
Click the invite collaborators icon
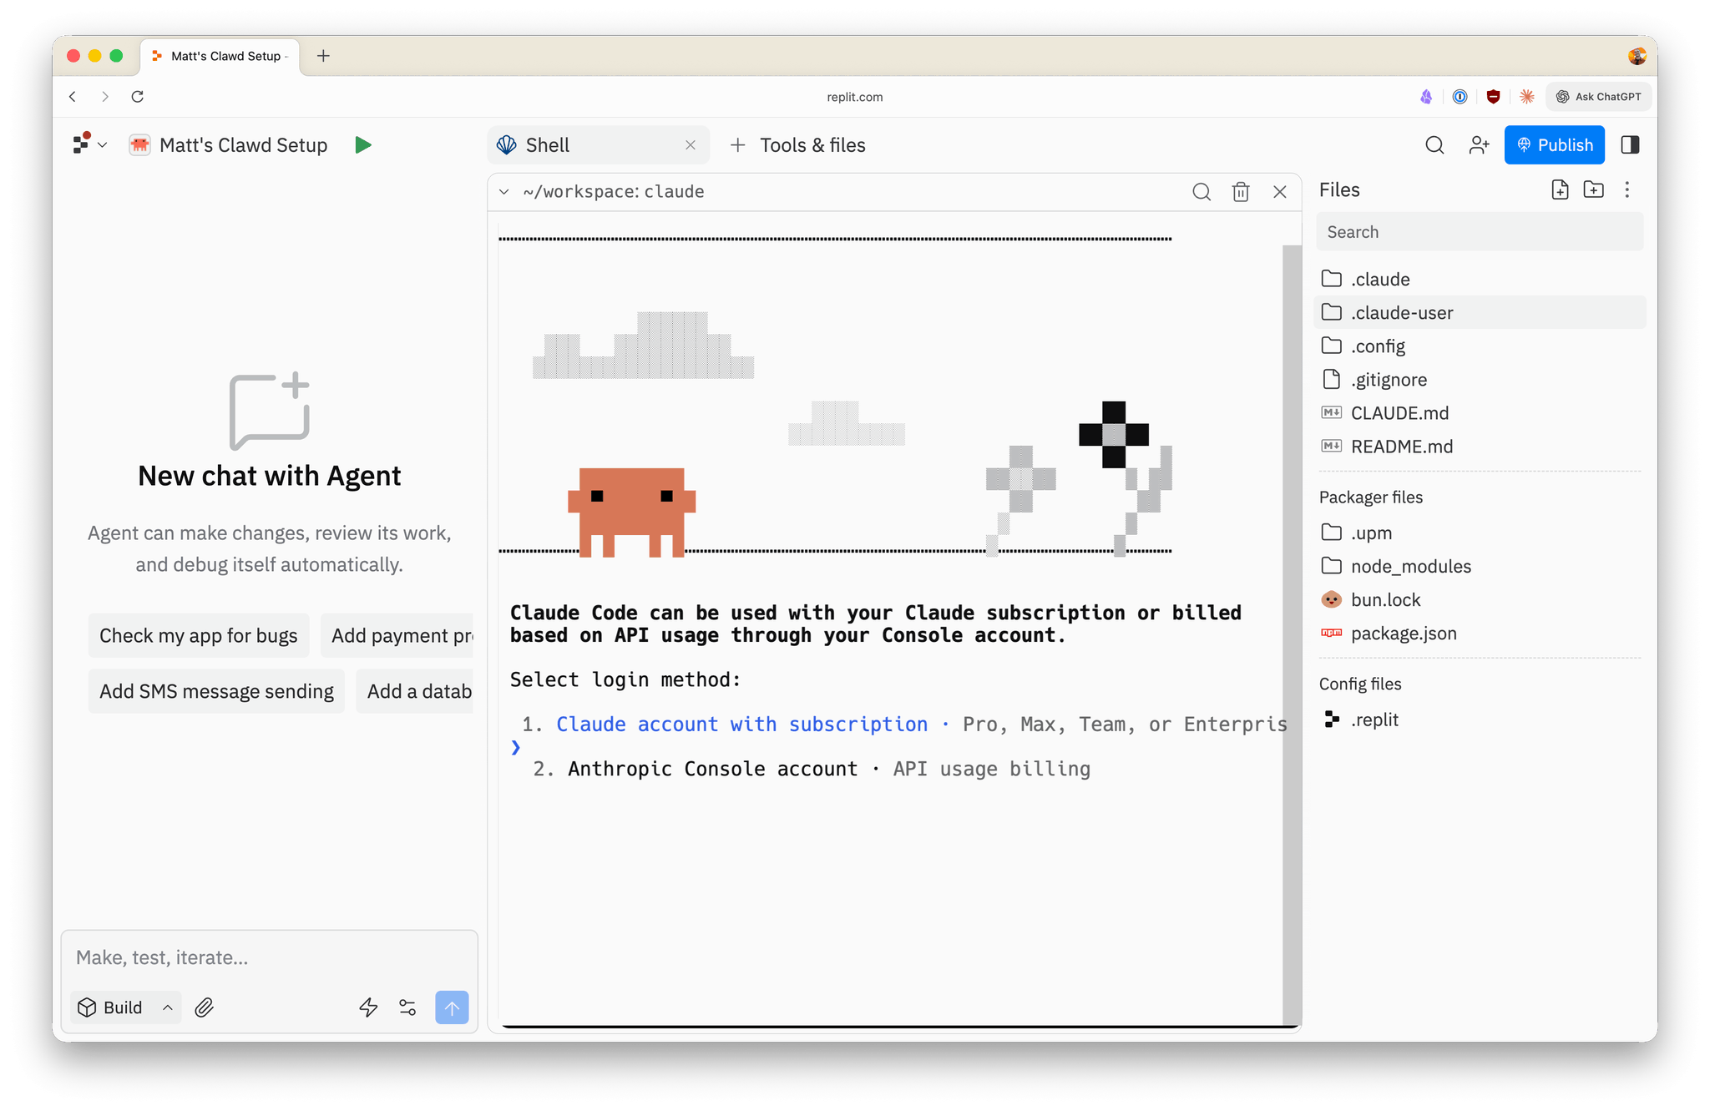point(1479,145)
